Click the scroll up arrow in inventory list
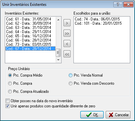The image size is (135, 121). tap(58, 20)
